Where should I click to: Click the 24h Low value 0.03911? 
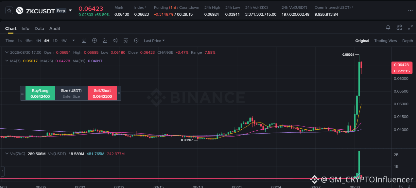[233, 14]
